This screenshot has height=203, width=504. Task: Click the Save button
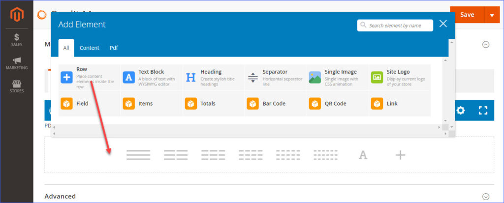[467, 15]
